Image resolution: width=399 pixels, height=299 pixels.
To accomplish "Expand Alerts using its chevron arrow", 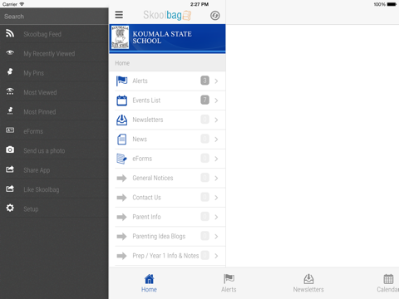I will 216,81.
